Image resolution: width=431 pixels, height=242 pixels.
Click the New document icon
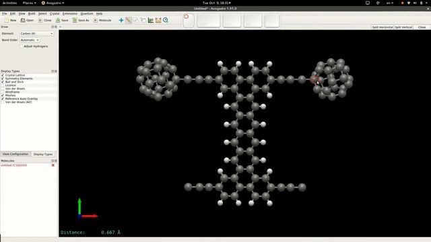[7, 20]
